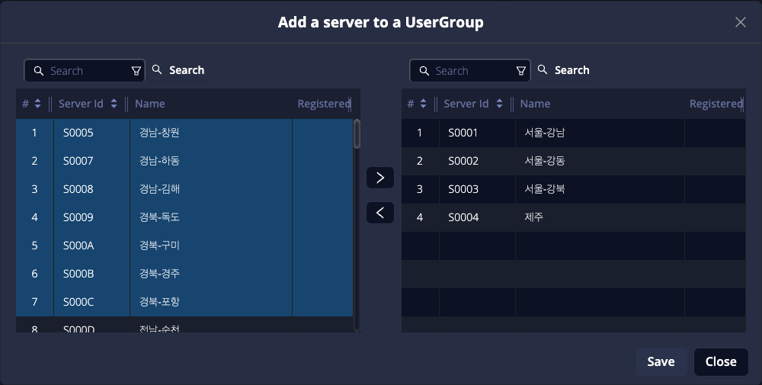Click the Name column header in right table
This screenshot has width=762, height=385.
coord(535,104)
